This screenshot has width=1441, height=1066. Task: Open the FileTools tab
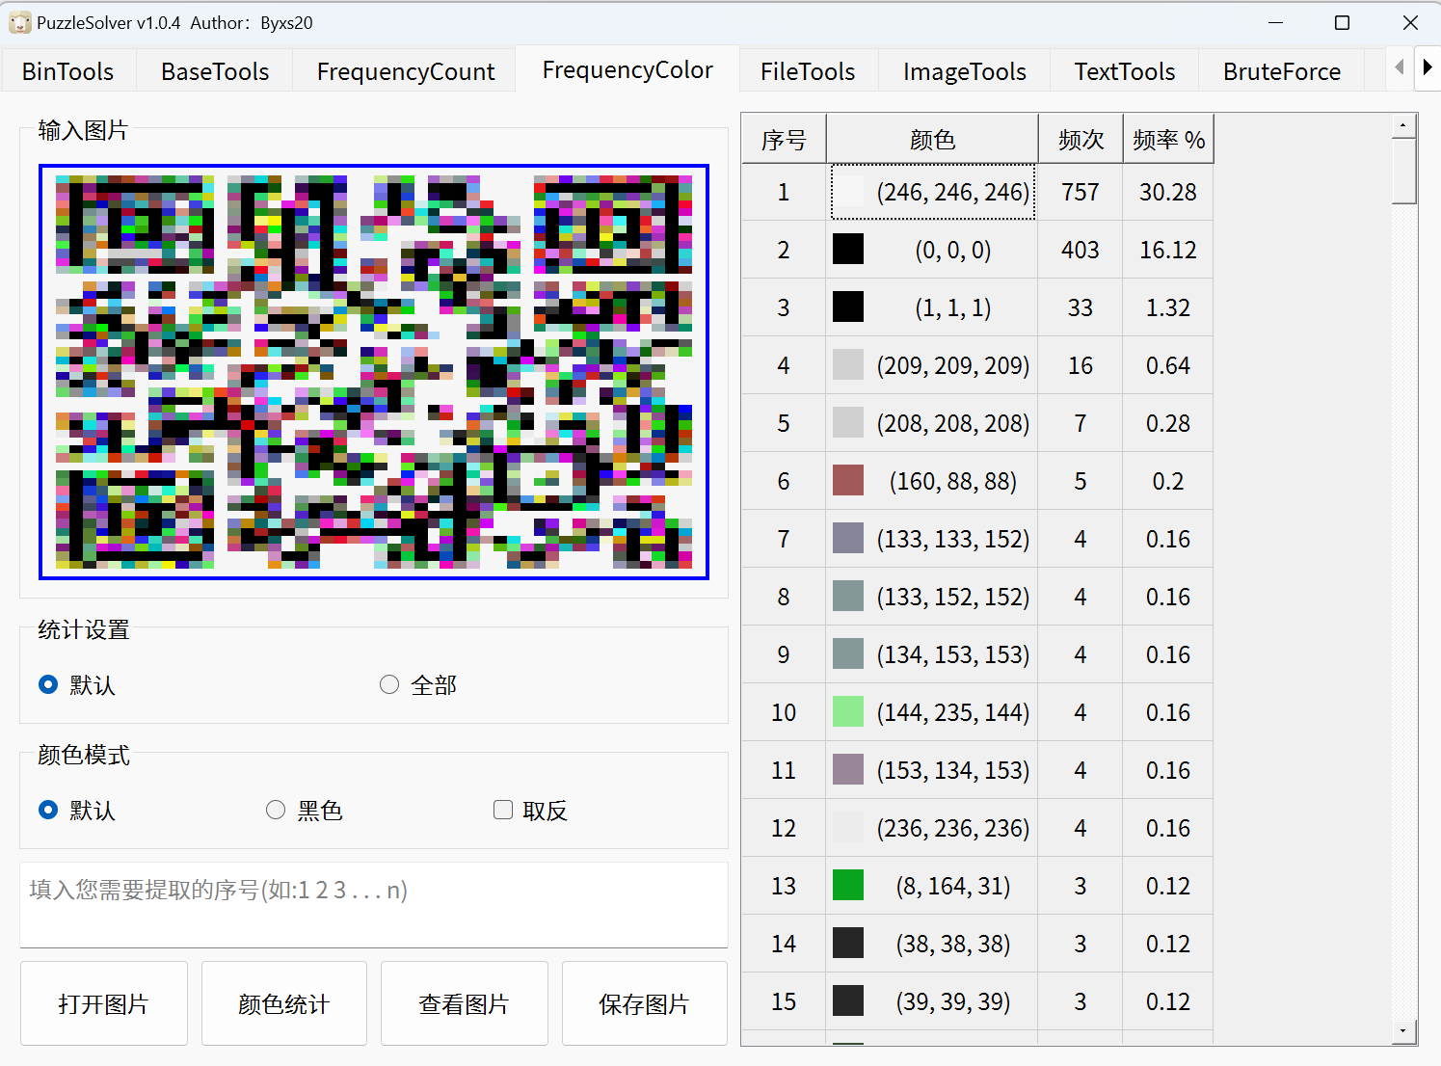(808, 71)
